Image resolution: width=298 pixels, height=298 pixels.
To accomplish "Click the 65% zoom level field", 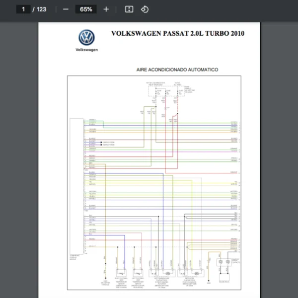I will point(86,9).
